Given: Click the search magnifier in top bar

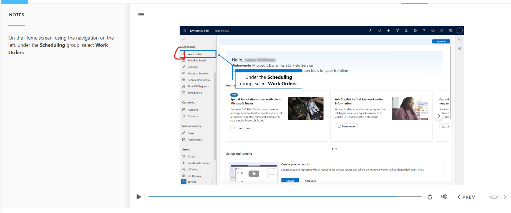Looking at the screenshot, I should click(x=371, y=31).
